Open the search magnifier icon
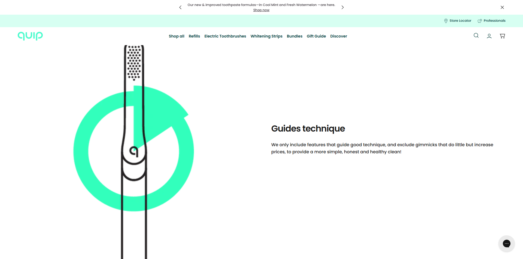Image resolution: width=523 pixels, height=259 pixels. pyautogui.click(x=476, y=36)
